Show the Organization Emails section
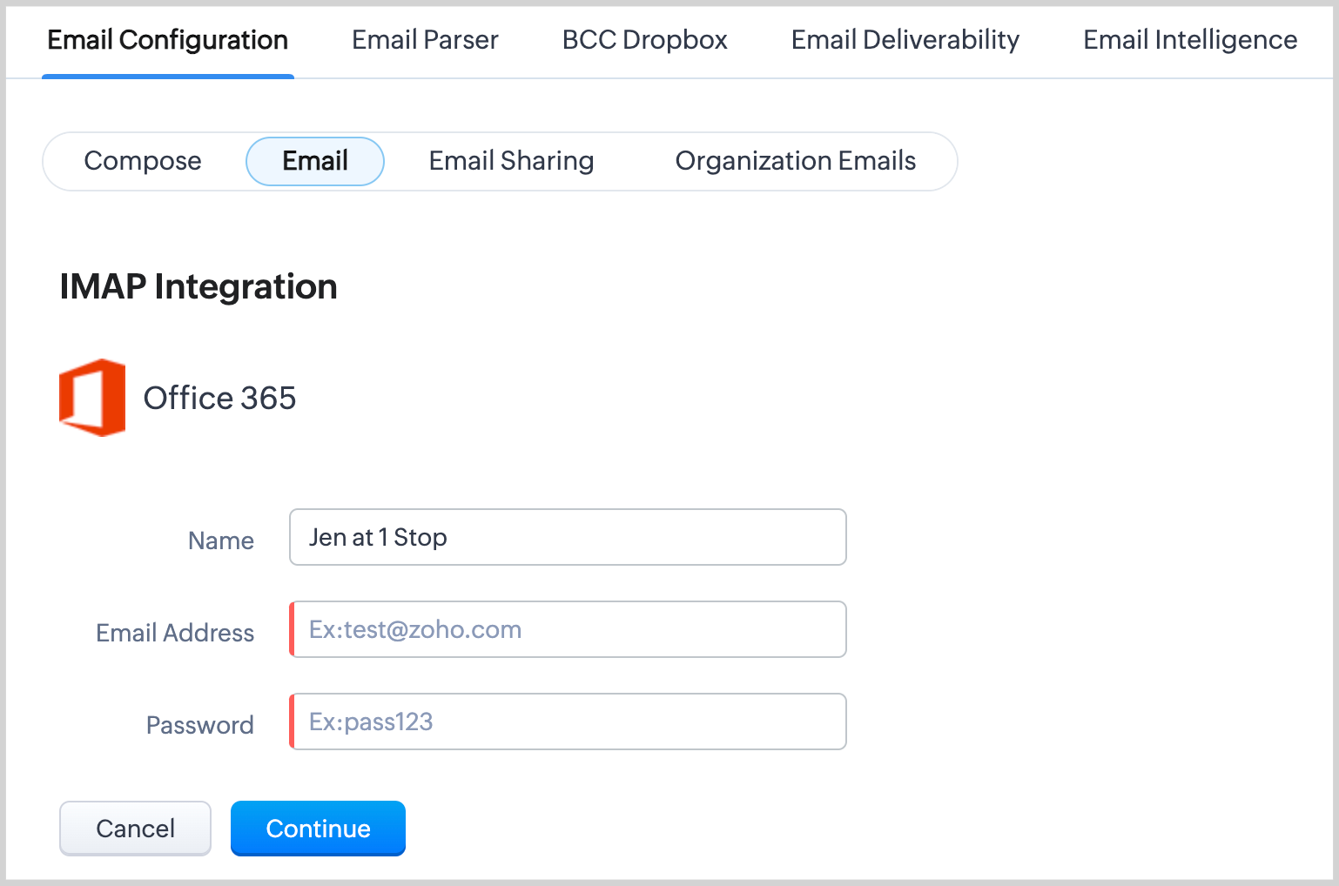 [795, 161]
